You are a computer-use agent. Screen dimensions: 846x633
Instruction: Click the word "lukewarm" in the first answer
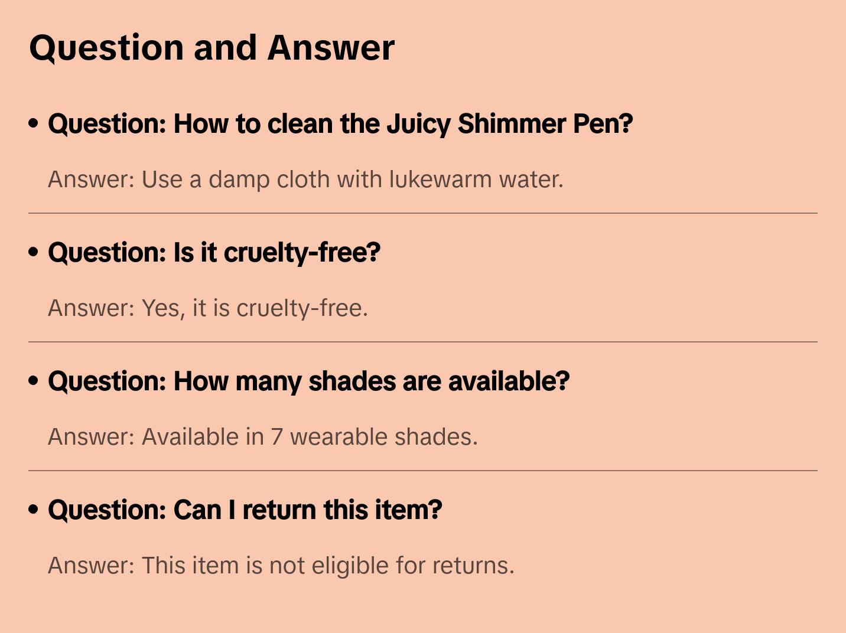pos(440,180)
